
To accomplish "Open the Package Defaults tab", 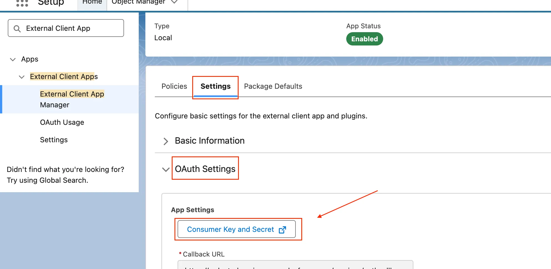I will 273,86.
